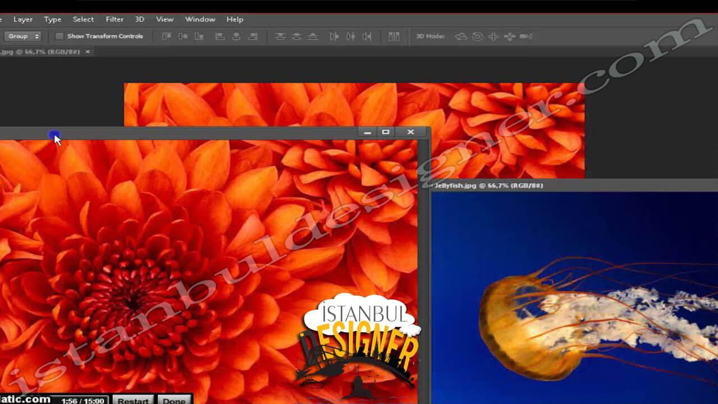
Task: Click Distribute Bottom Edges icon
Action: pos(312,36)
